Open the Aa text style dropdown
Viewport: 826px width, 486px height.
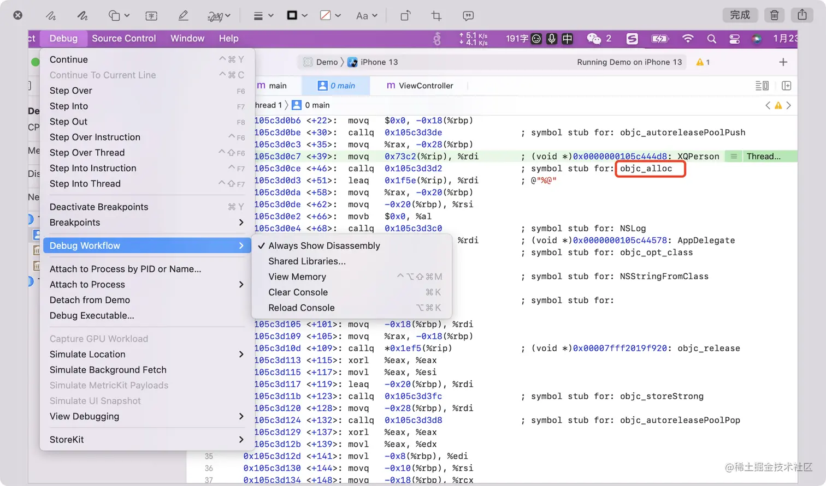pos(367,16)
